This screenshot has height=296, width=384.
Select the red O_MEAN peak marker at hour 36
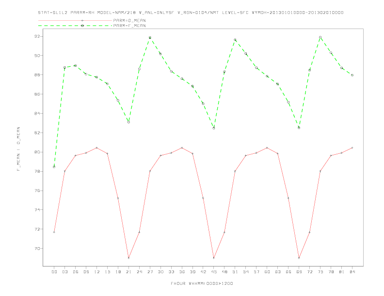point(182,148)
